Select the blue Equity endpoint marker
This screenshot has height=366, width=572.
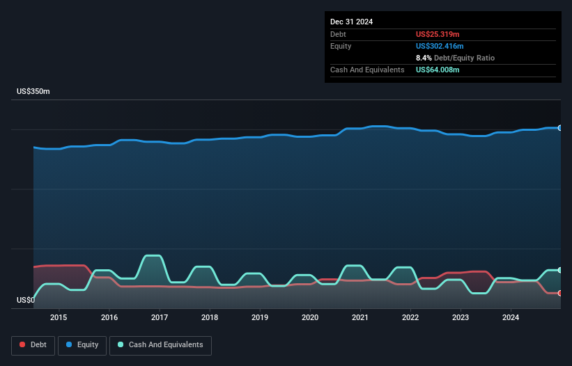pyautogui.click(x=560, y=128)
